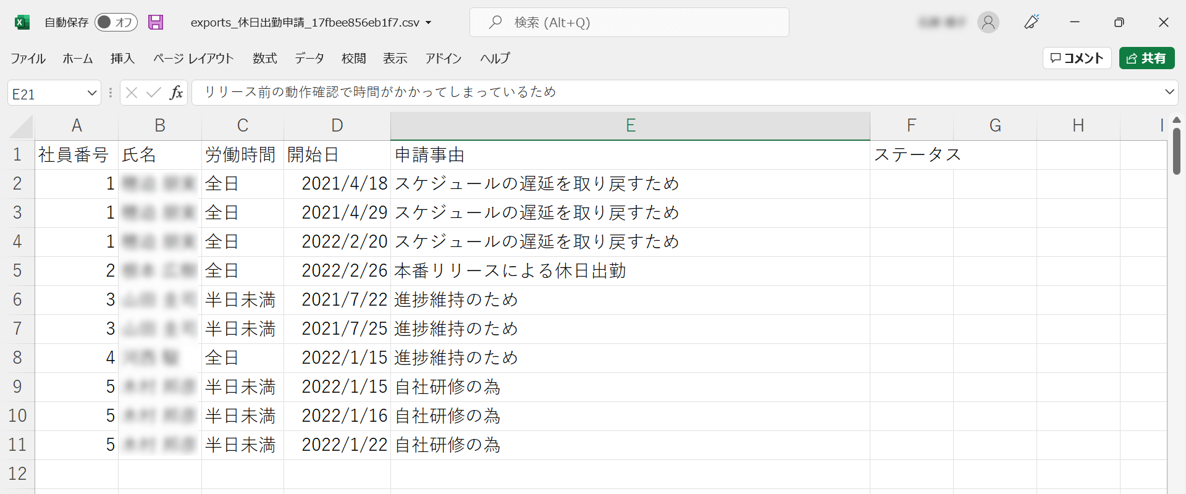Expand the formula bar
Viewport: 1186px width, 494px height.
pos(1169,92)
